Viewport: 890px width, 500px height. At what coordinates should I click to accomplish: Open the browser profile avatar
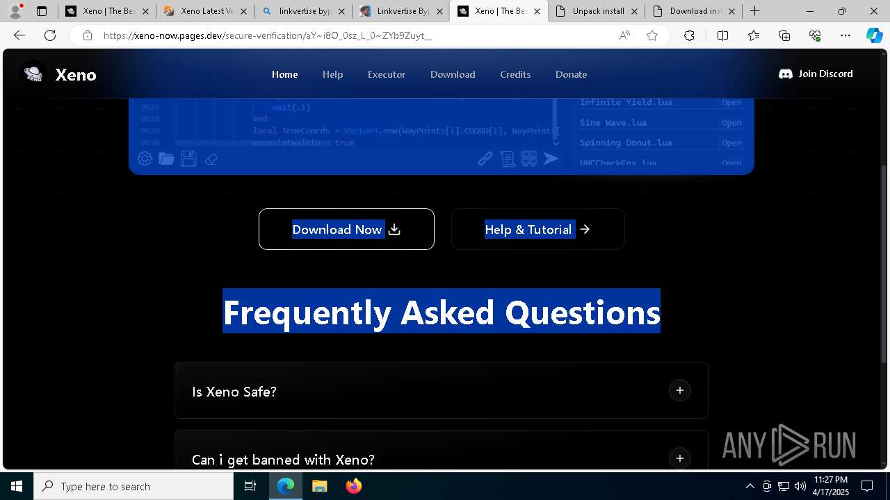(15, 11)
